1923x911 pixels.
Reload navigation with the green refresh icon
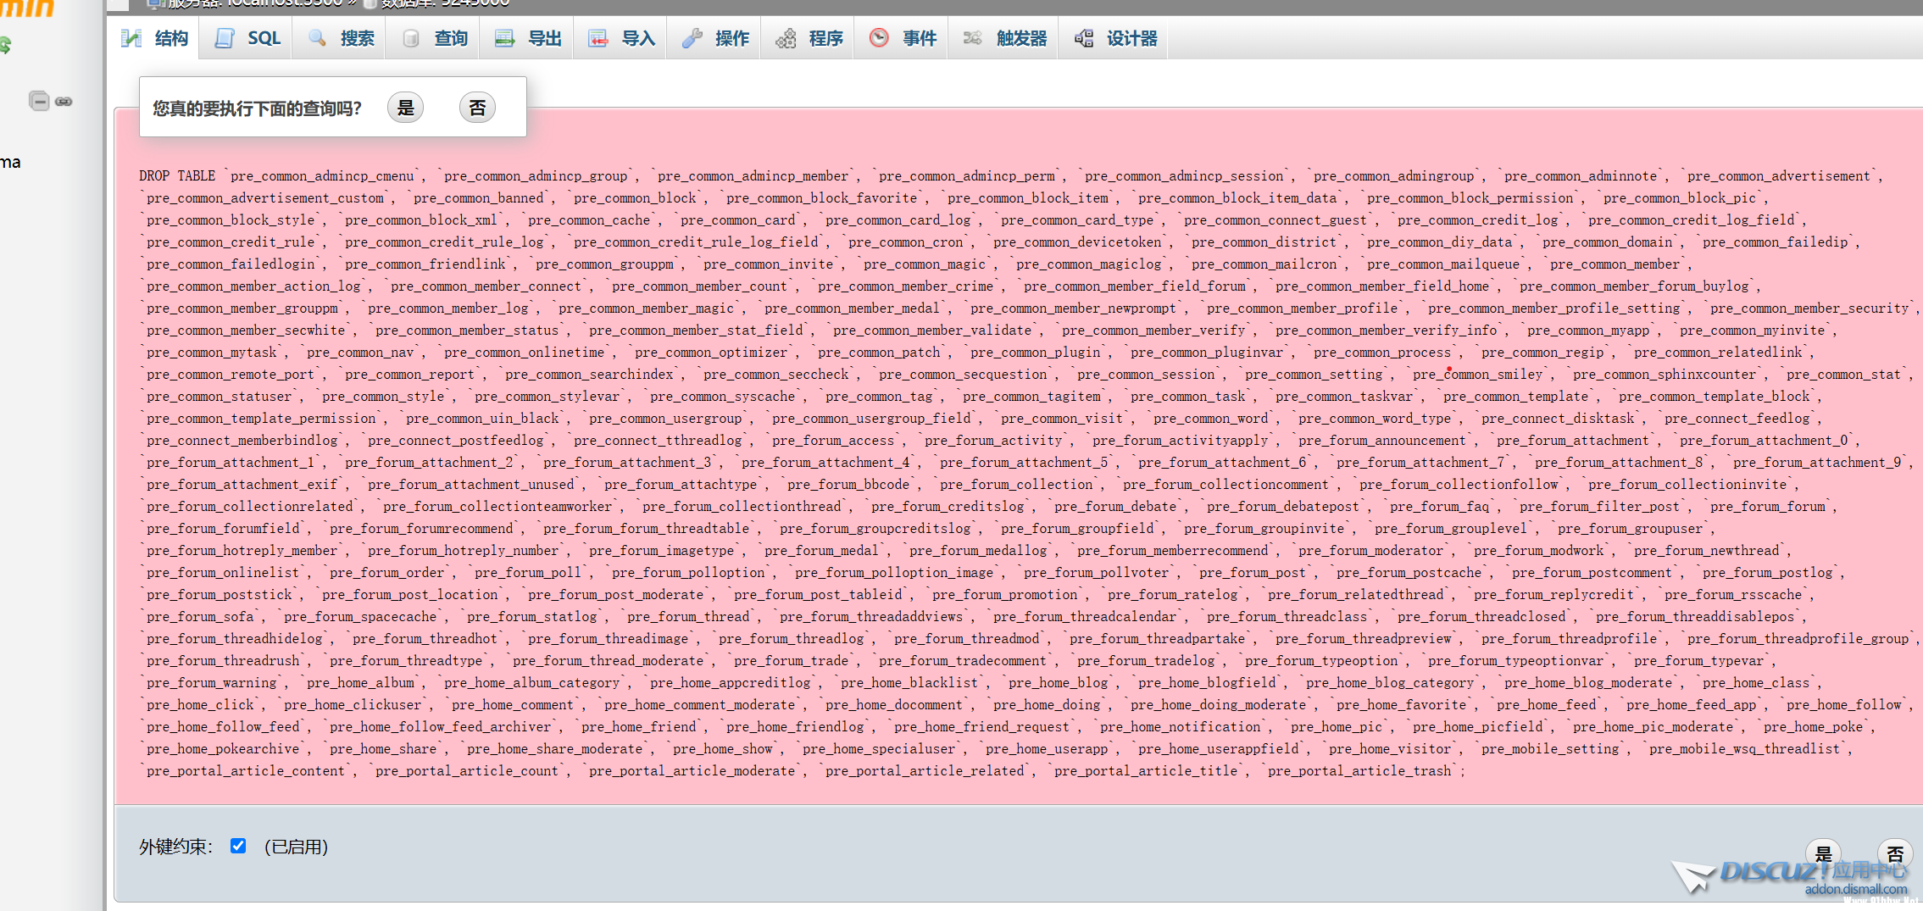coord(5,46)
